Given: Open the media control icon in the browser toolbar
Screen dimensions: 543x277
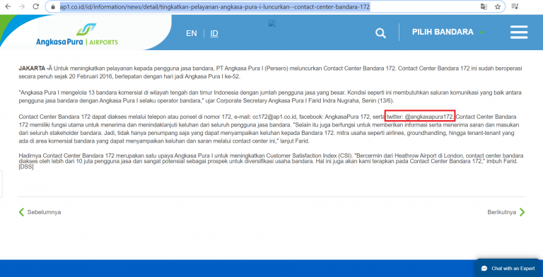Looking at the screenshot, I should click(x=515, y=6).
